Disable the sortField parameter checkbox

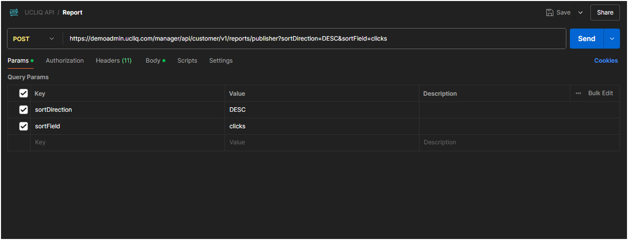click(x=24, y=126)
